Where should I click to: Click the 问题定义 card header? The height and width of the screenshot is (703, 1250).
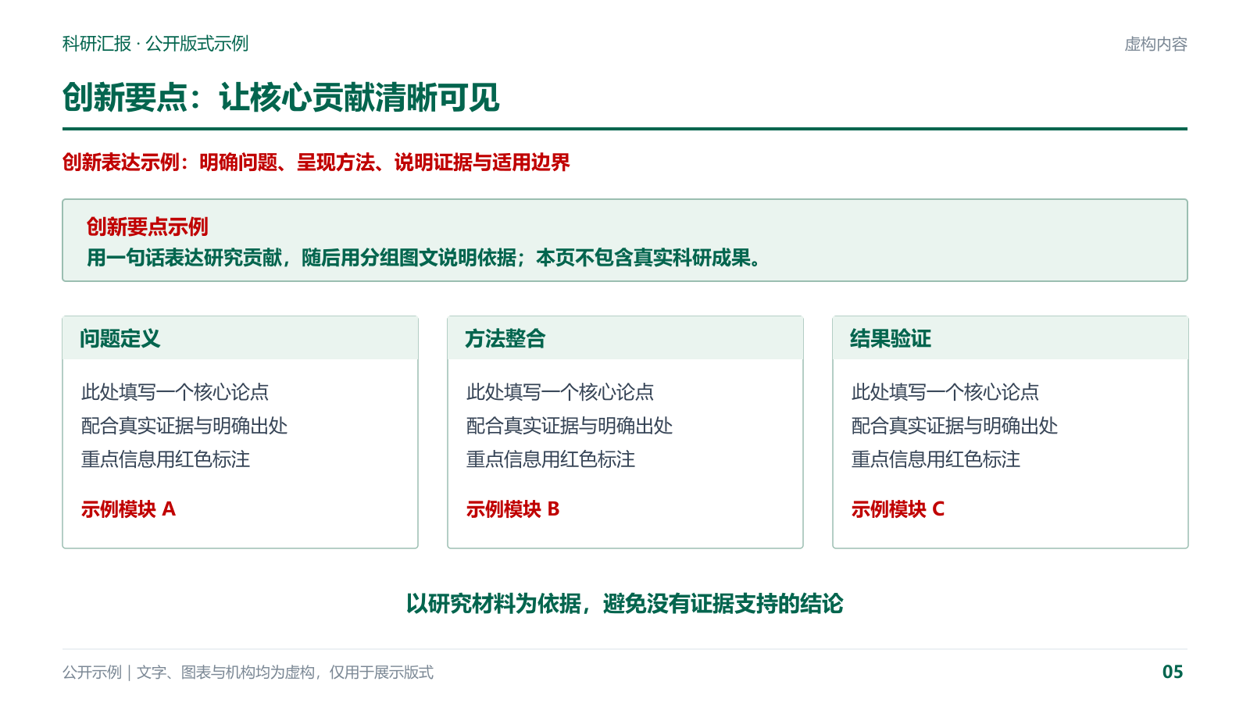240,338
